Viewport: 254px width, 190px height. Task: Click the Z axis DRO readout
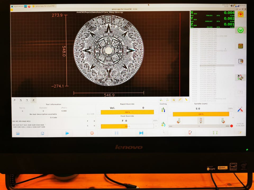pos(212,25)
